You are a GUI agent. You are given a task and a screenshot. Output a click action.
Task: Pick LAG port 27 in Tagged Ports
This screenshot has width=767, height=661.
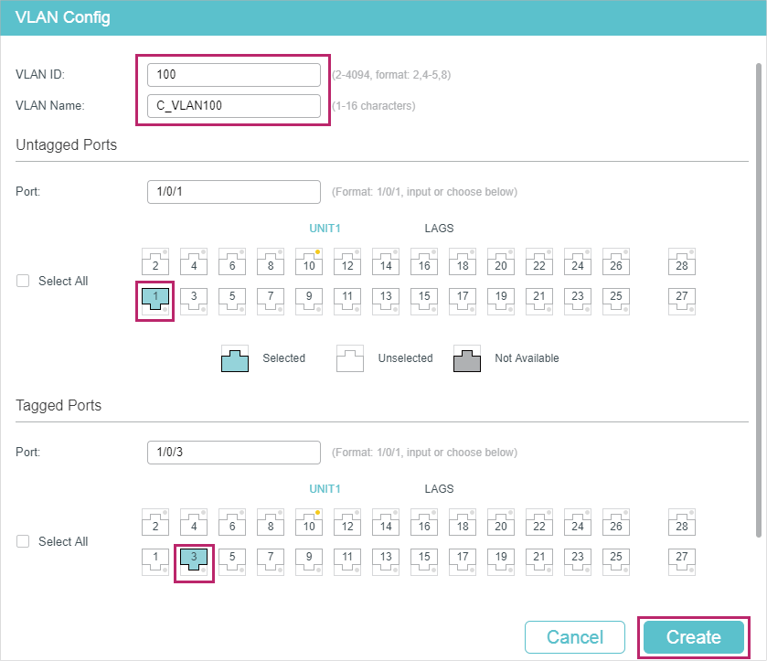(x=681, y=560)
